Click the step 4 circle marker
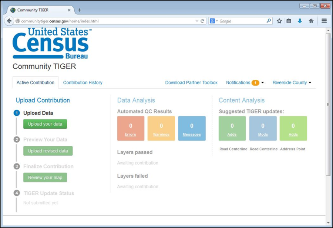Image resolution: width=333 pixels, height=228 pixels. point(17,193)
